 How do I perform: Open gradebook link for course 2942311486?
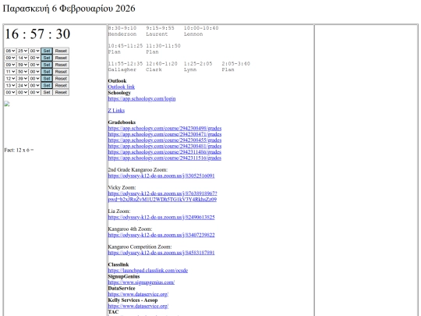165,152
